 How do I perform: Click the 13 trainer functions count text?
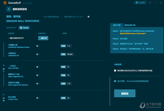coord(51,17)
